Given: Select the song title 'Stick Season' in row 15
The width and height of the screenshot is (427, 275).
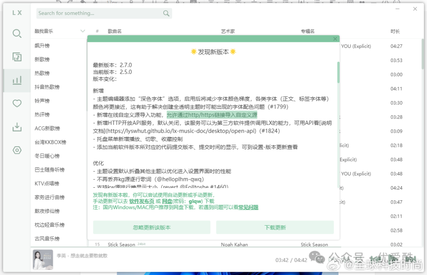Looking at the screenshot, I should click(x=121, y=245).
